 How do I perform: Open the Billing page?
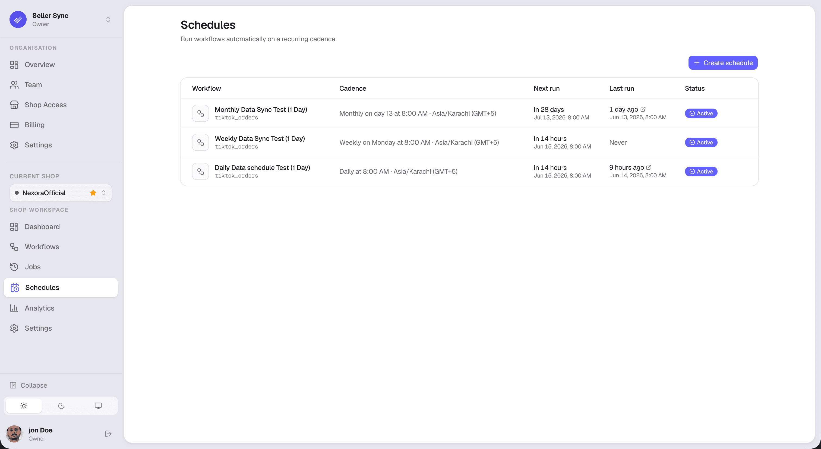61,125
